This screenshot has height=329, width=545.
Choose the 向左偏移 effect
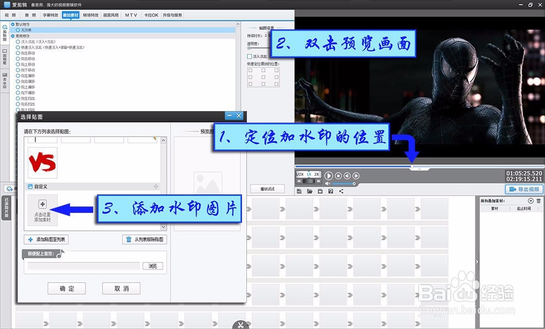click(26, 76)
